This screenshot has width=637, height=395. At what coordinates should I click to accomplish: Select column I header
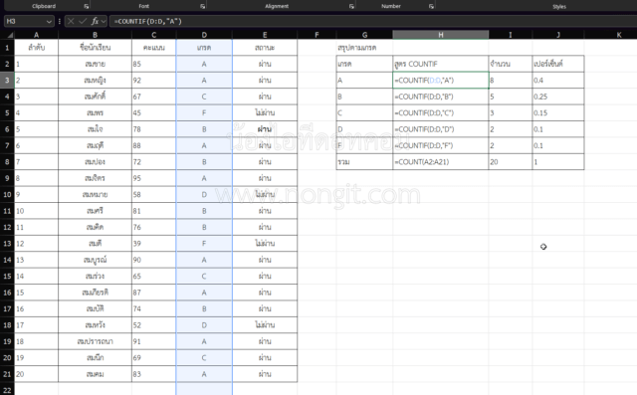(x=511, y=35)
